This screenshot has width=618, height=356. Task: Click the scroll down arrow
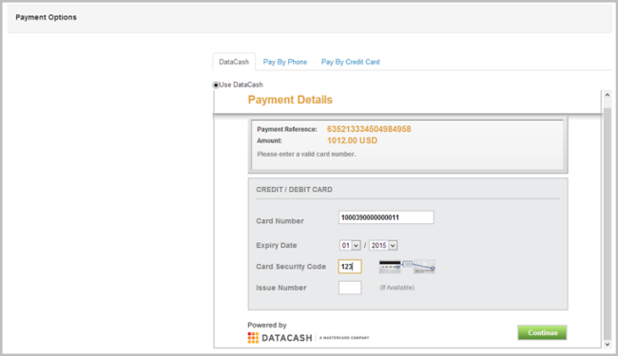(608, 345)
